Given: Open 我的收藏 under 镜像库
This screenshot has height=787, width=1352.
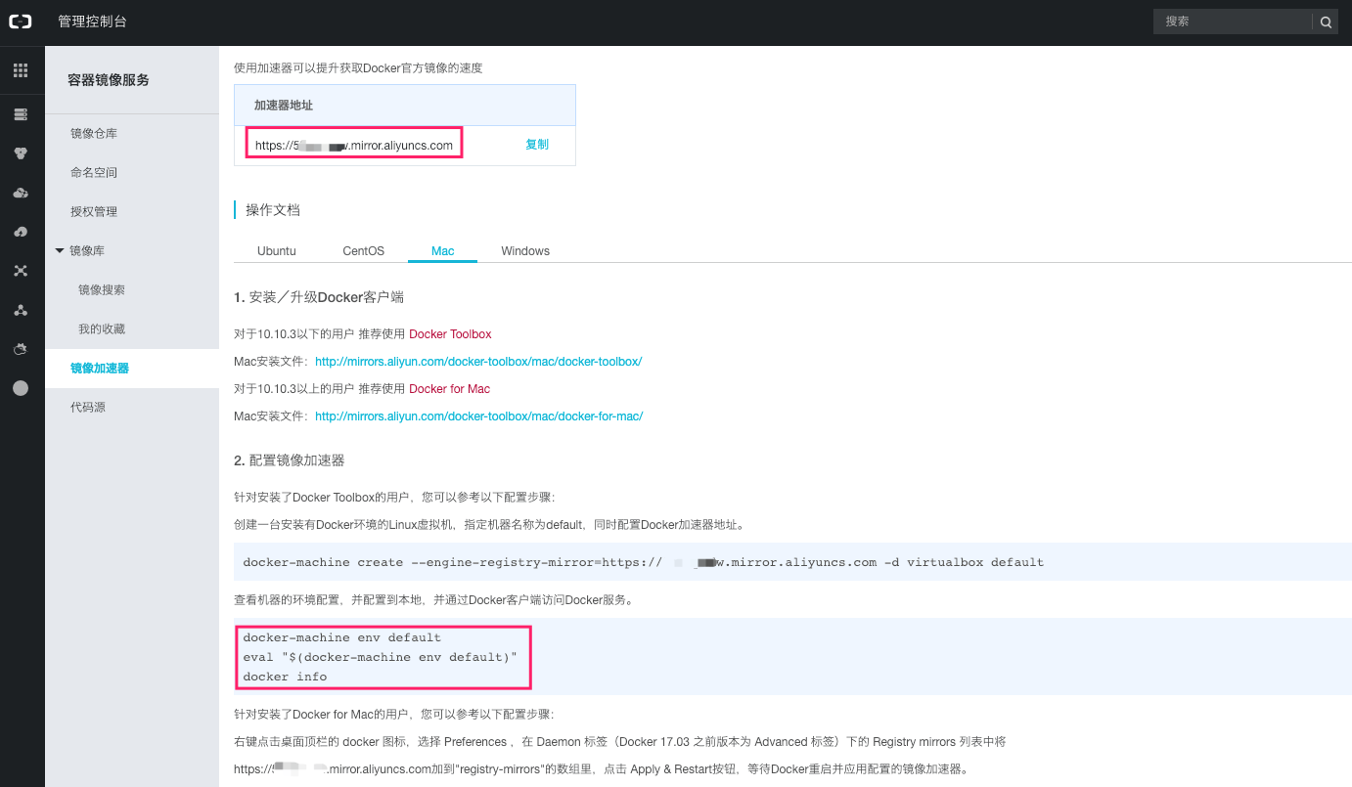Looking at the screenshot, I should point(102,328).
